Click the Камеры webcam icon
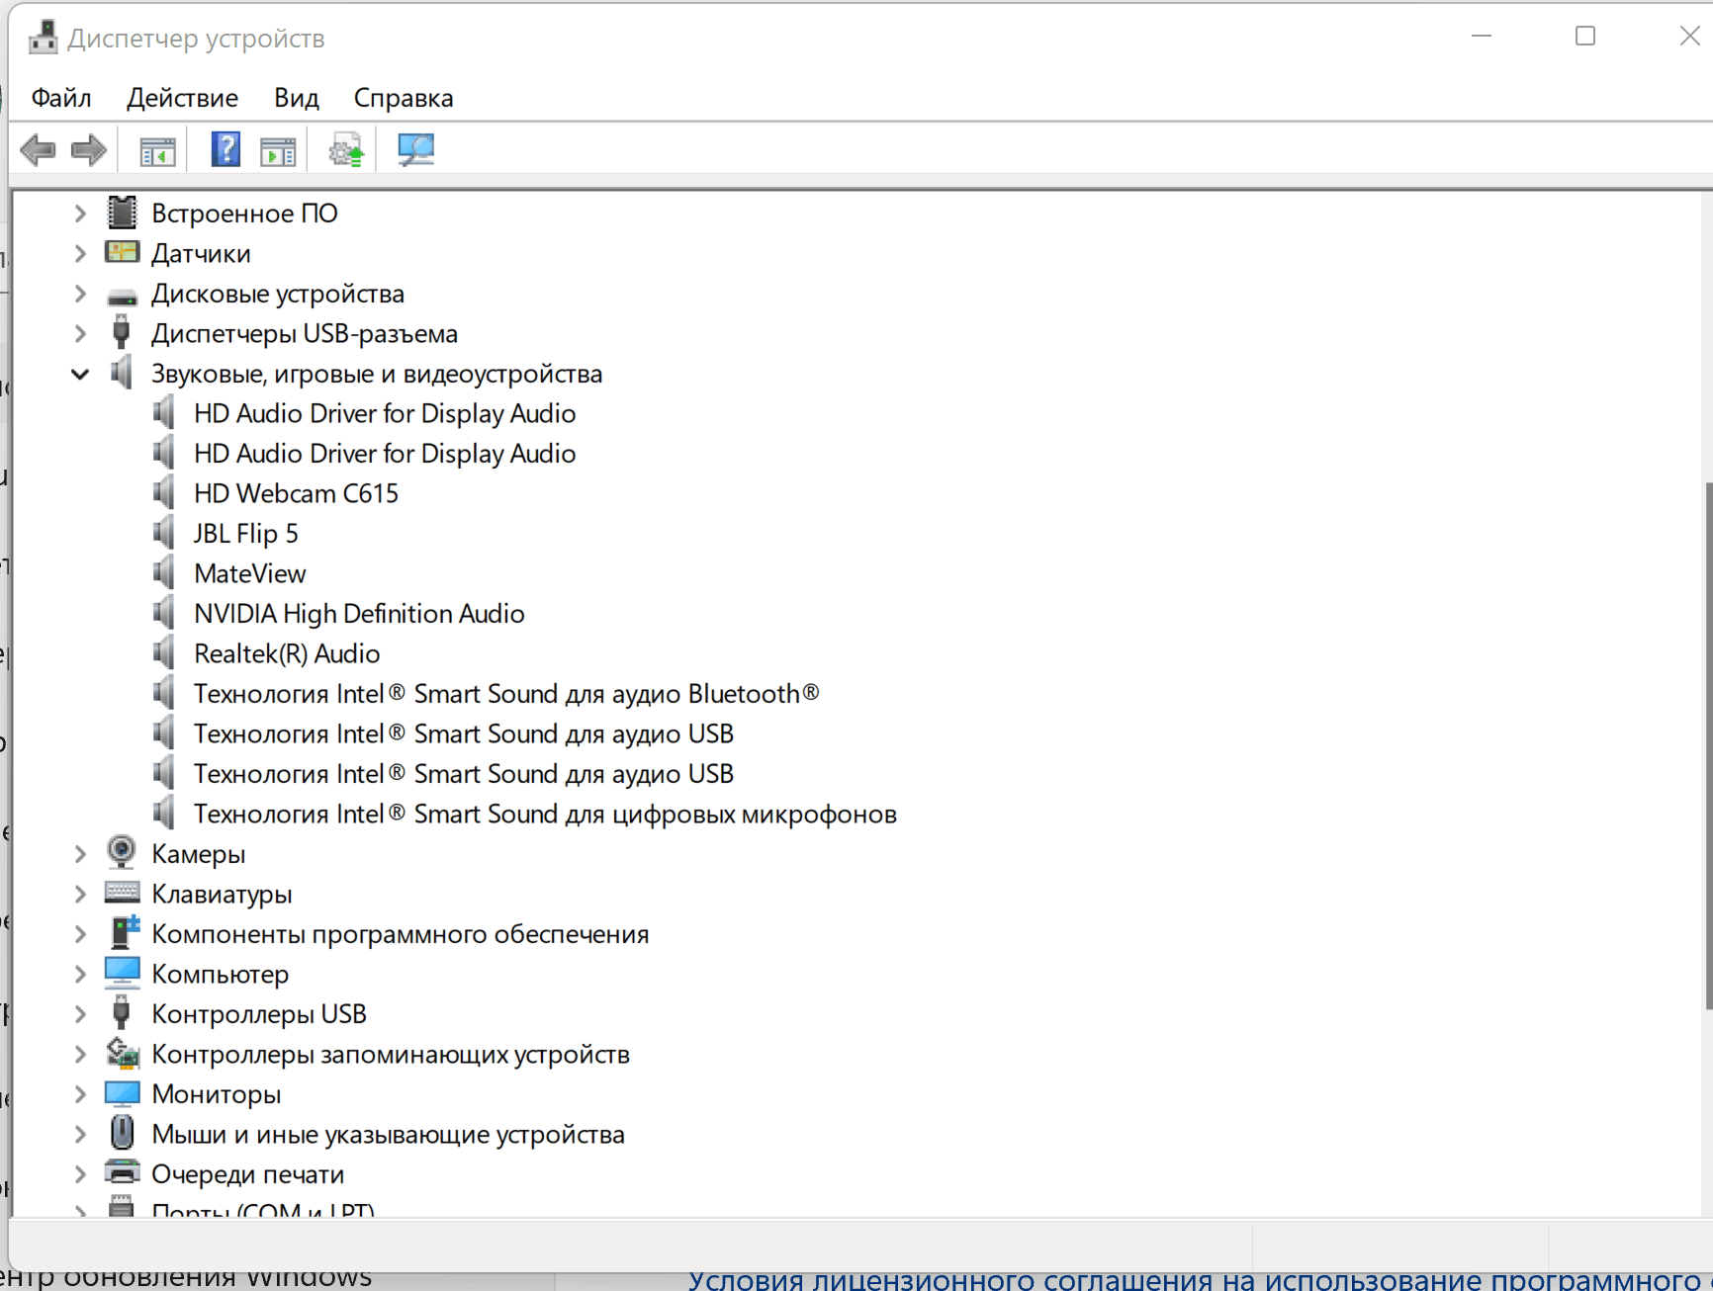This screenshot has width=1713, height=1291. [122, 852]
